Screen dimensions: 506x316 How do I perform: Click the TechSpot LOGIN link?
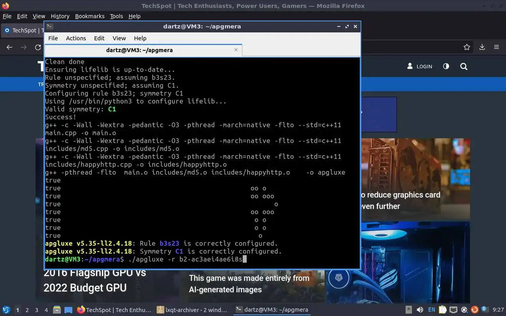click(x=420, y=66)
